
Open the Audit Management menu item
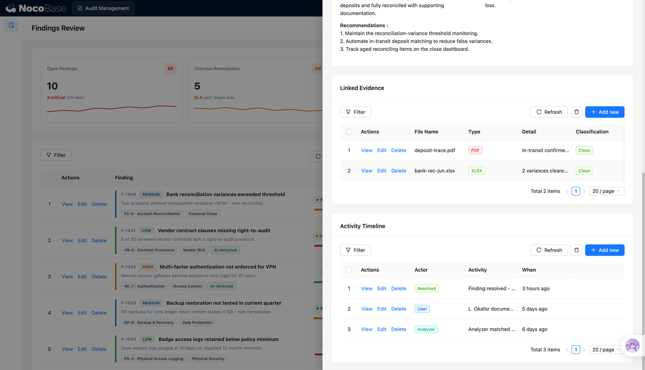click(x=103, y=8)
